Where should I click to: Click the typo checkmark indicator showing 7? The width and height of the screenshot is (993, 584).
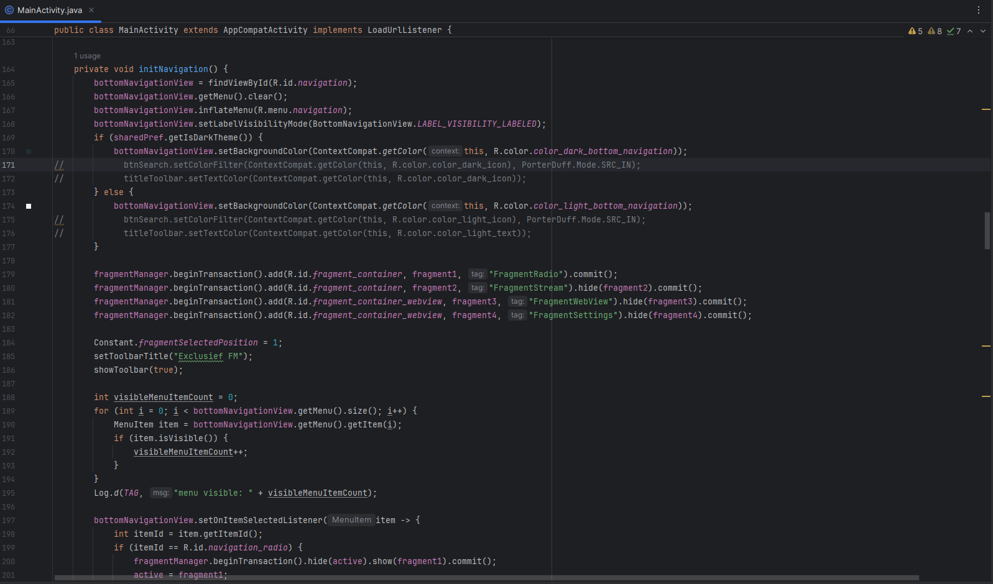coord(954,31)
